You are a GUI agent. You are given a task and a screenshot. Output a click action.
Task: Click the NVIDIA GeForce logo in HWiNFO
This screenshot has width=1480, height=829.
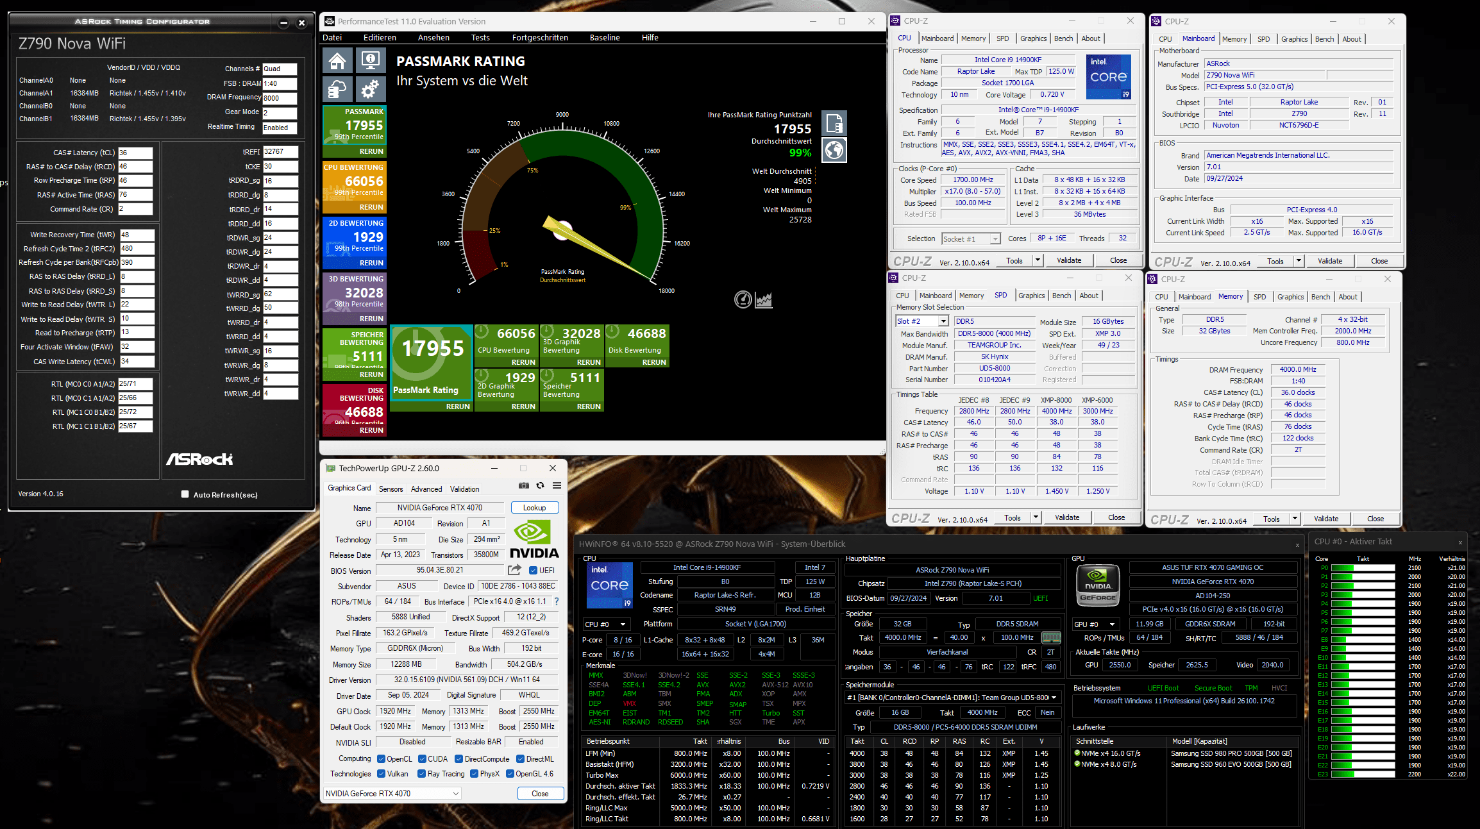pyautogui.click(x=1098, y=585)
